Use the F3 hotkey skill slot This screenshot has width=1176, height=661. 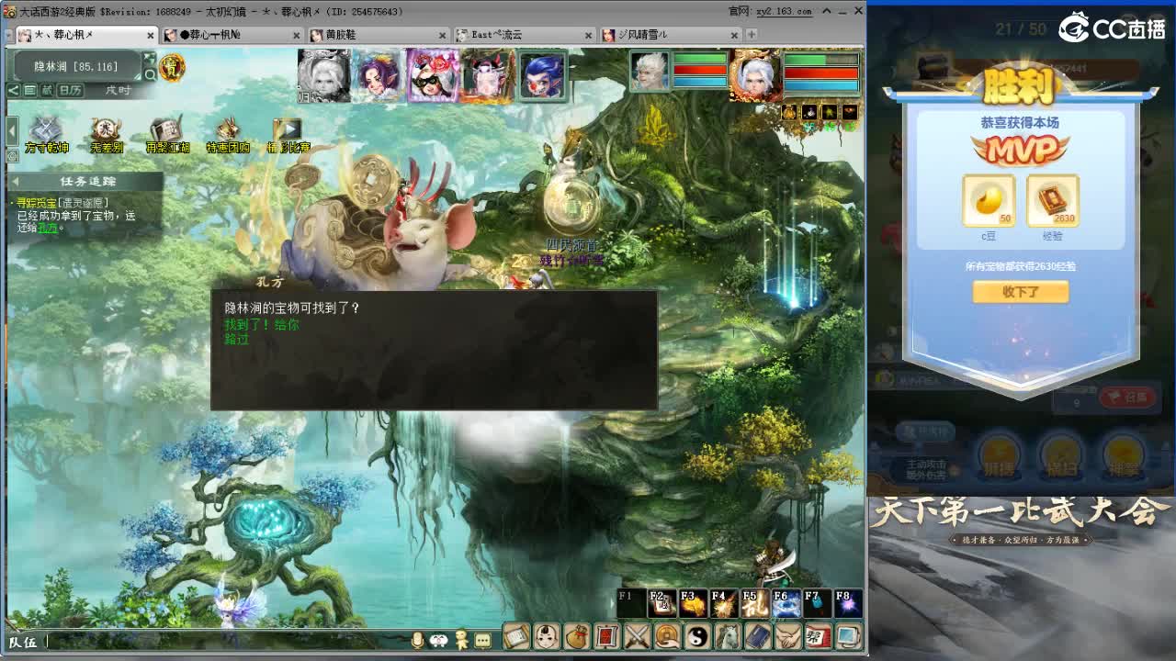pos(693,603)
